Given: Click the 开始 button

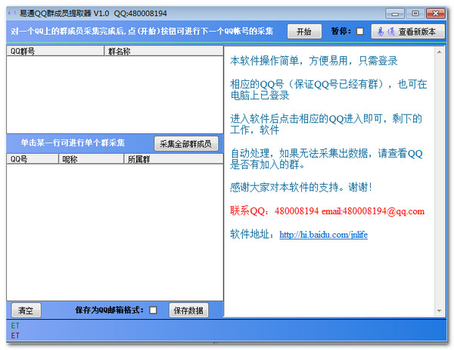Looking at the screenshot, I should click(x=304, y=31).
